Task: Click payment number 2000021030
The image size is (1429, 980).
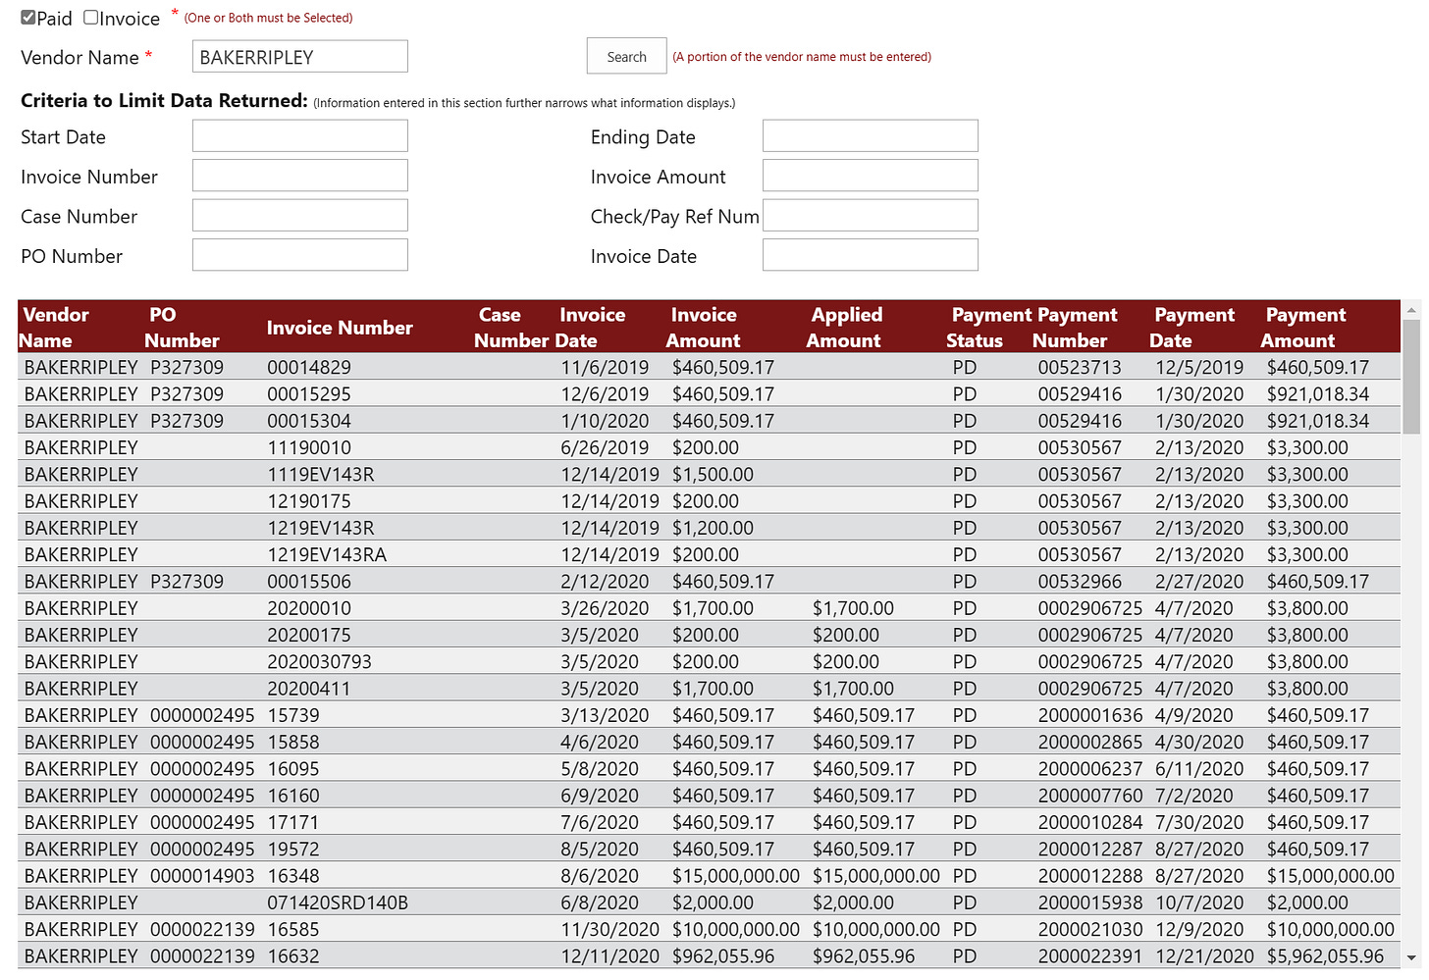Action: click(x=1090, y=930)
